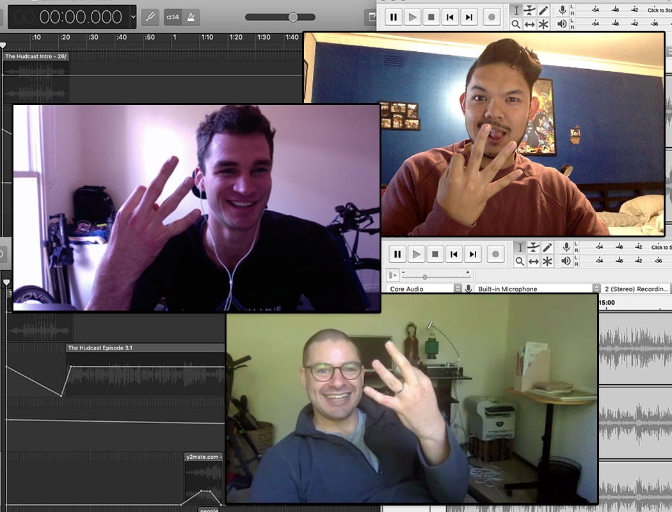
Task: Skip to end in the lower Audacity toolbar
Action: pos(473,254)
